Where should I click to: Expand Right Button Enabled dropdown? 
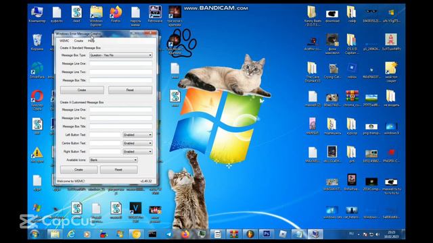click(x=137, y=151)
